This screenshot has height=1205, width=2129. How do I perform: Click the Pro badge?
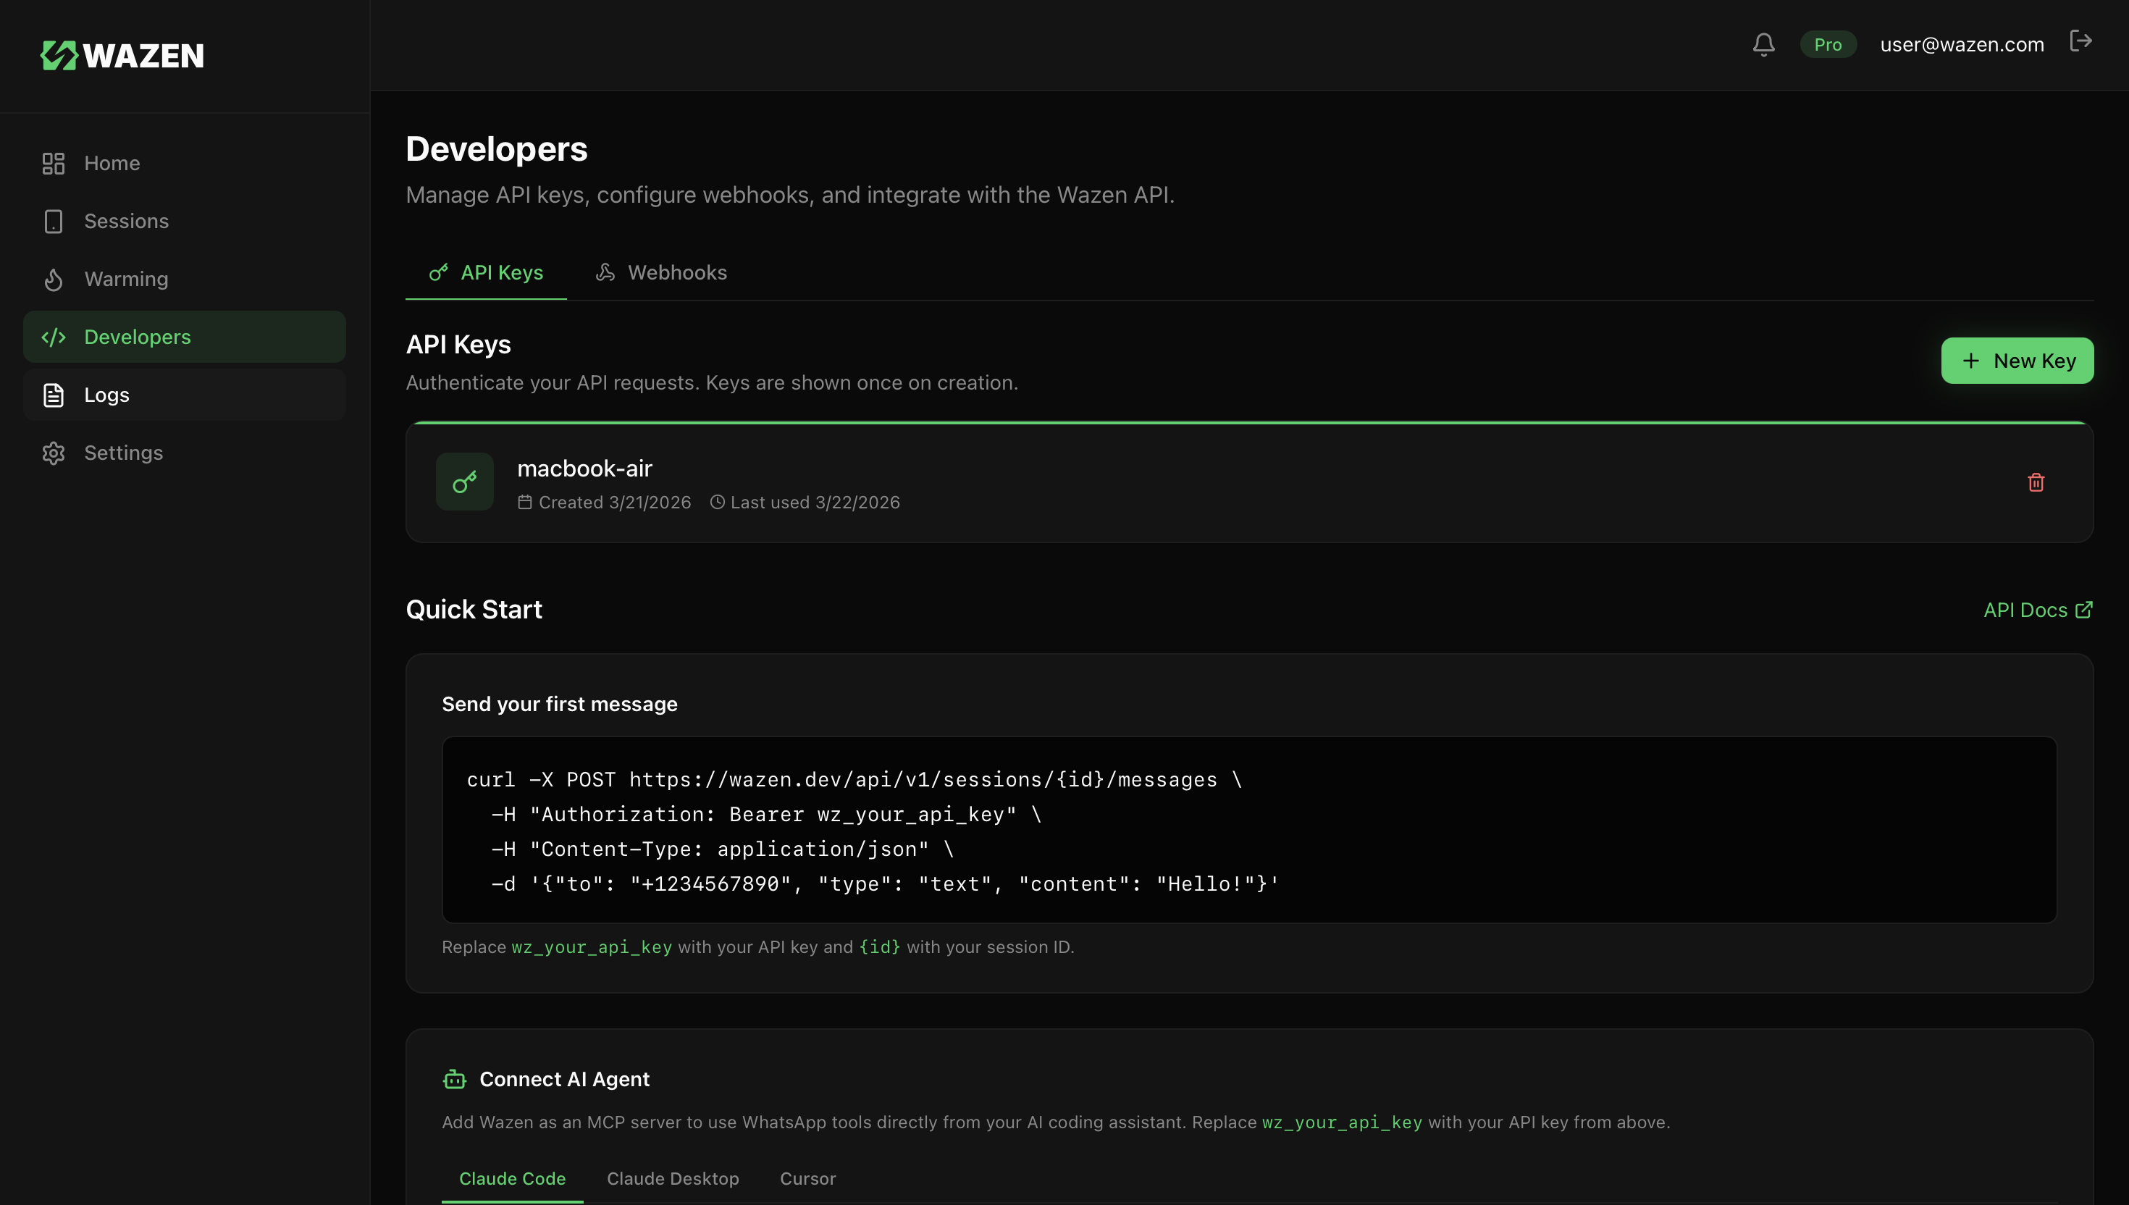click(x=1828, y=44)
